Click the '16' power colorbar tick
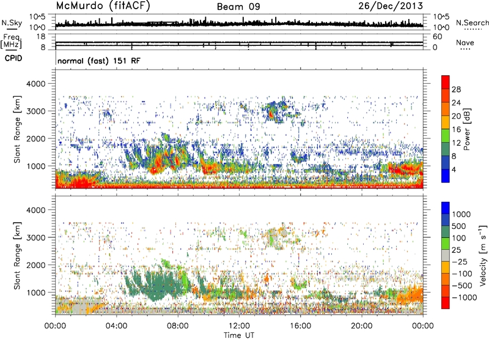This screenshot has width=489, height=339. pyautogui.click(x=456, y=130)
